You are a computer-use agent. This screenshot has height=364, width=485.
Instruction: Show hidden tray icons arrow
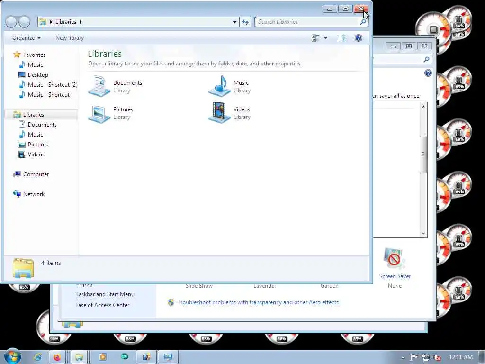(403, 357)
